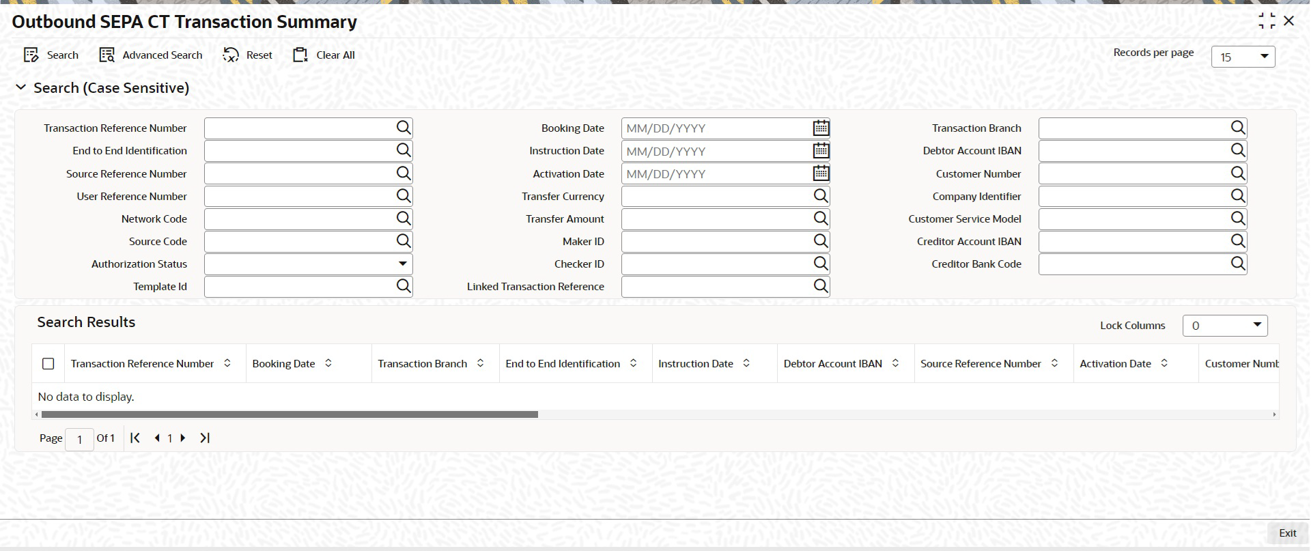Go to first page of results
1311x551 pixels.
click(x=135, y=438)
